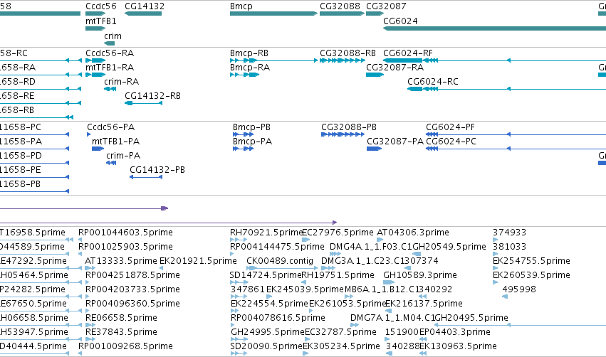The image size is (606, 357).
Task: Select protein crim-PA
Action: pos(123,156)
